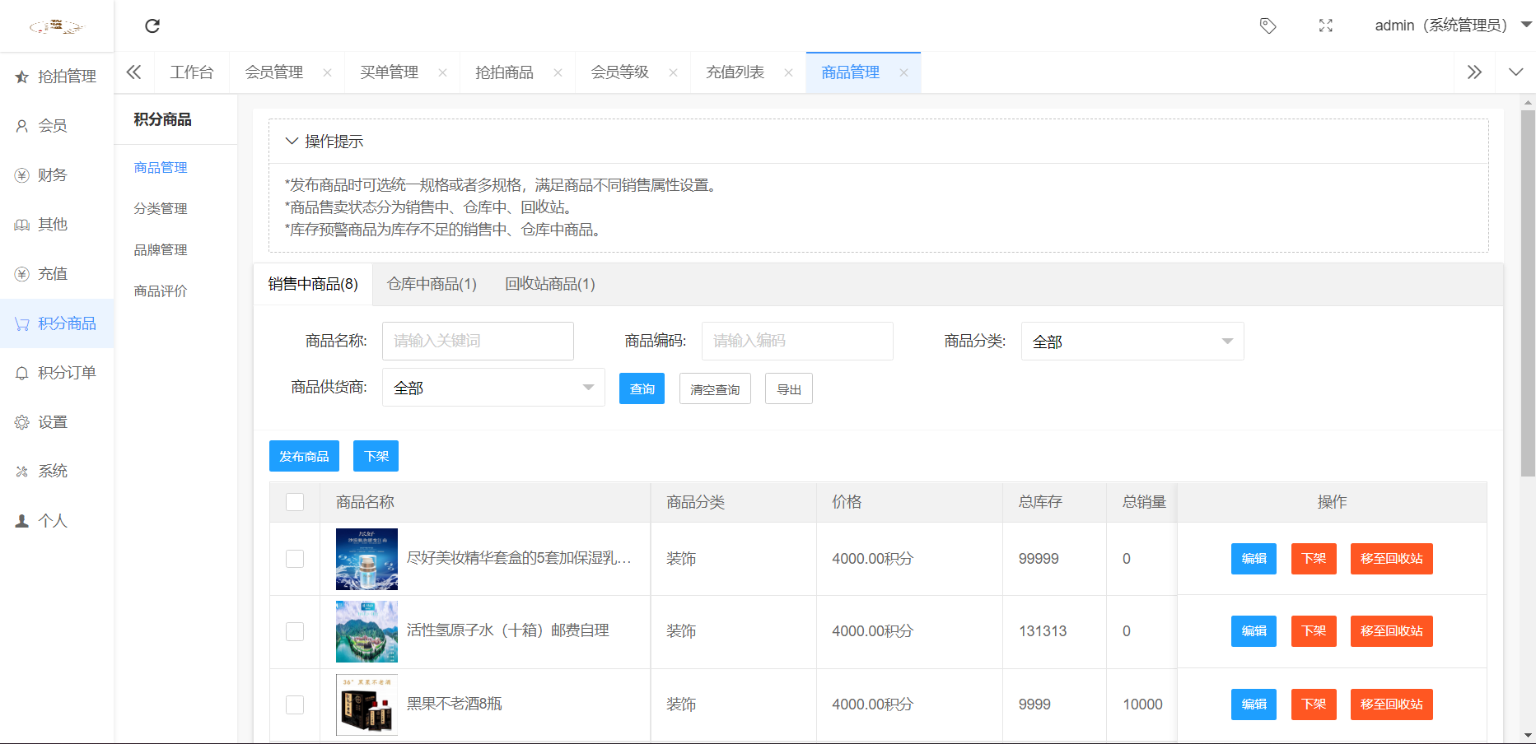Open 商品管理 submenu item
Image resolution: width=1536 pixels, height=744 pixels.
pyautogui.click(x=161, y=167)
